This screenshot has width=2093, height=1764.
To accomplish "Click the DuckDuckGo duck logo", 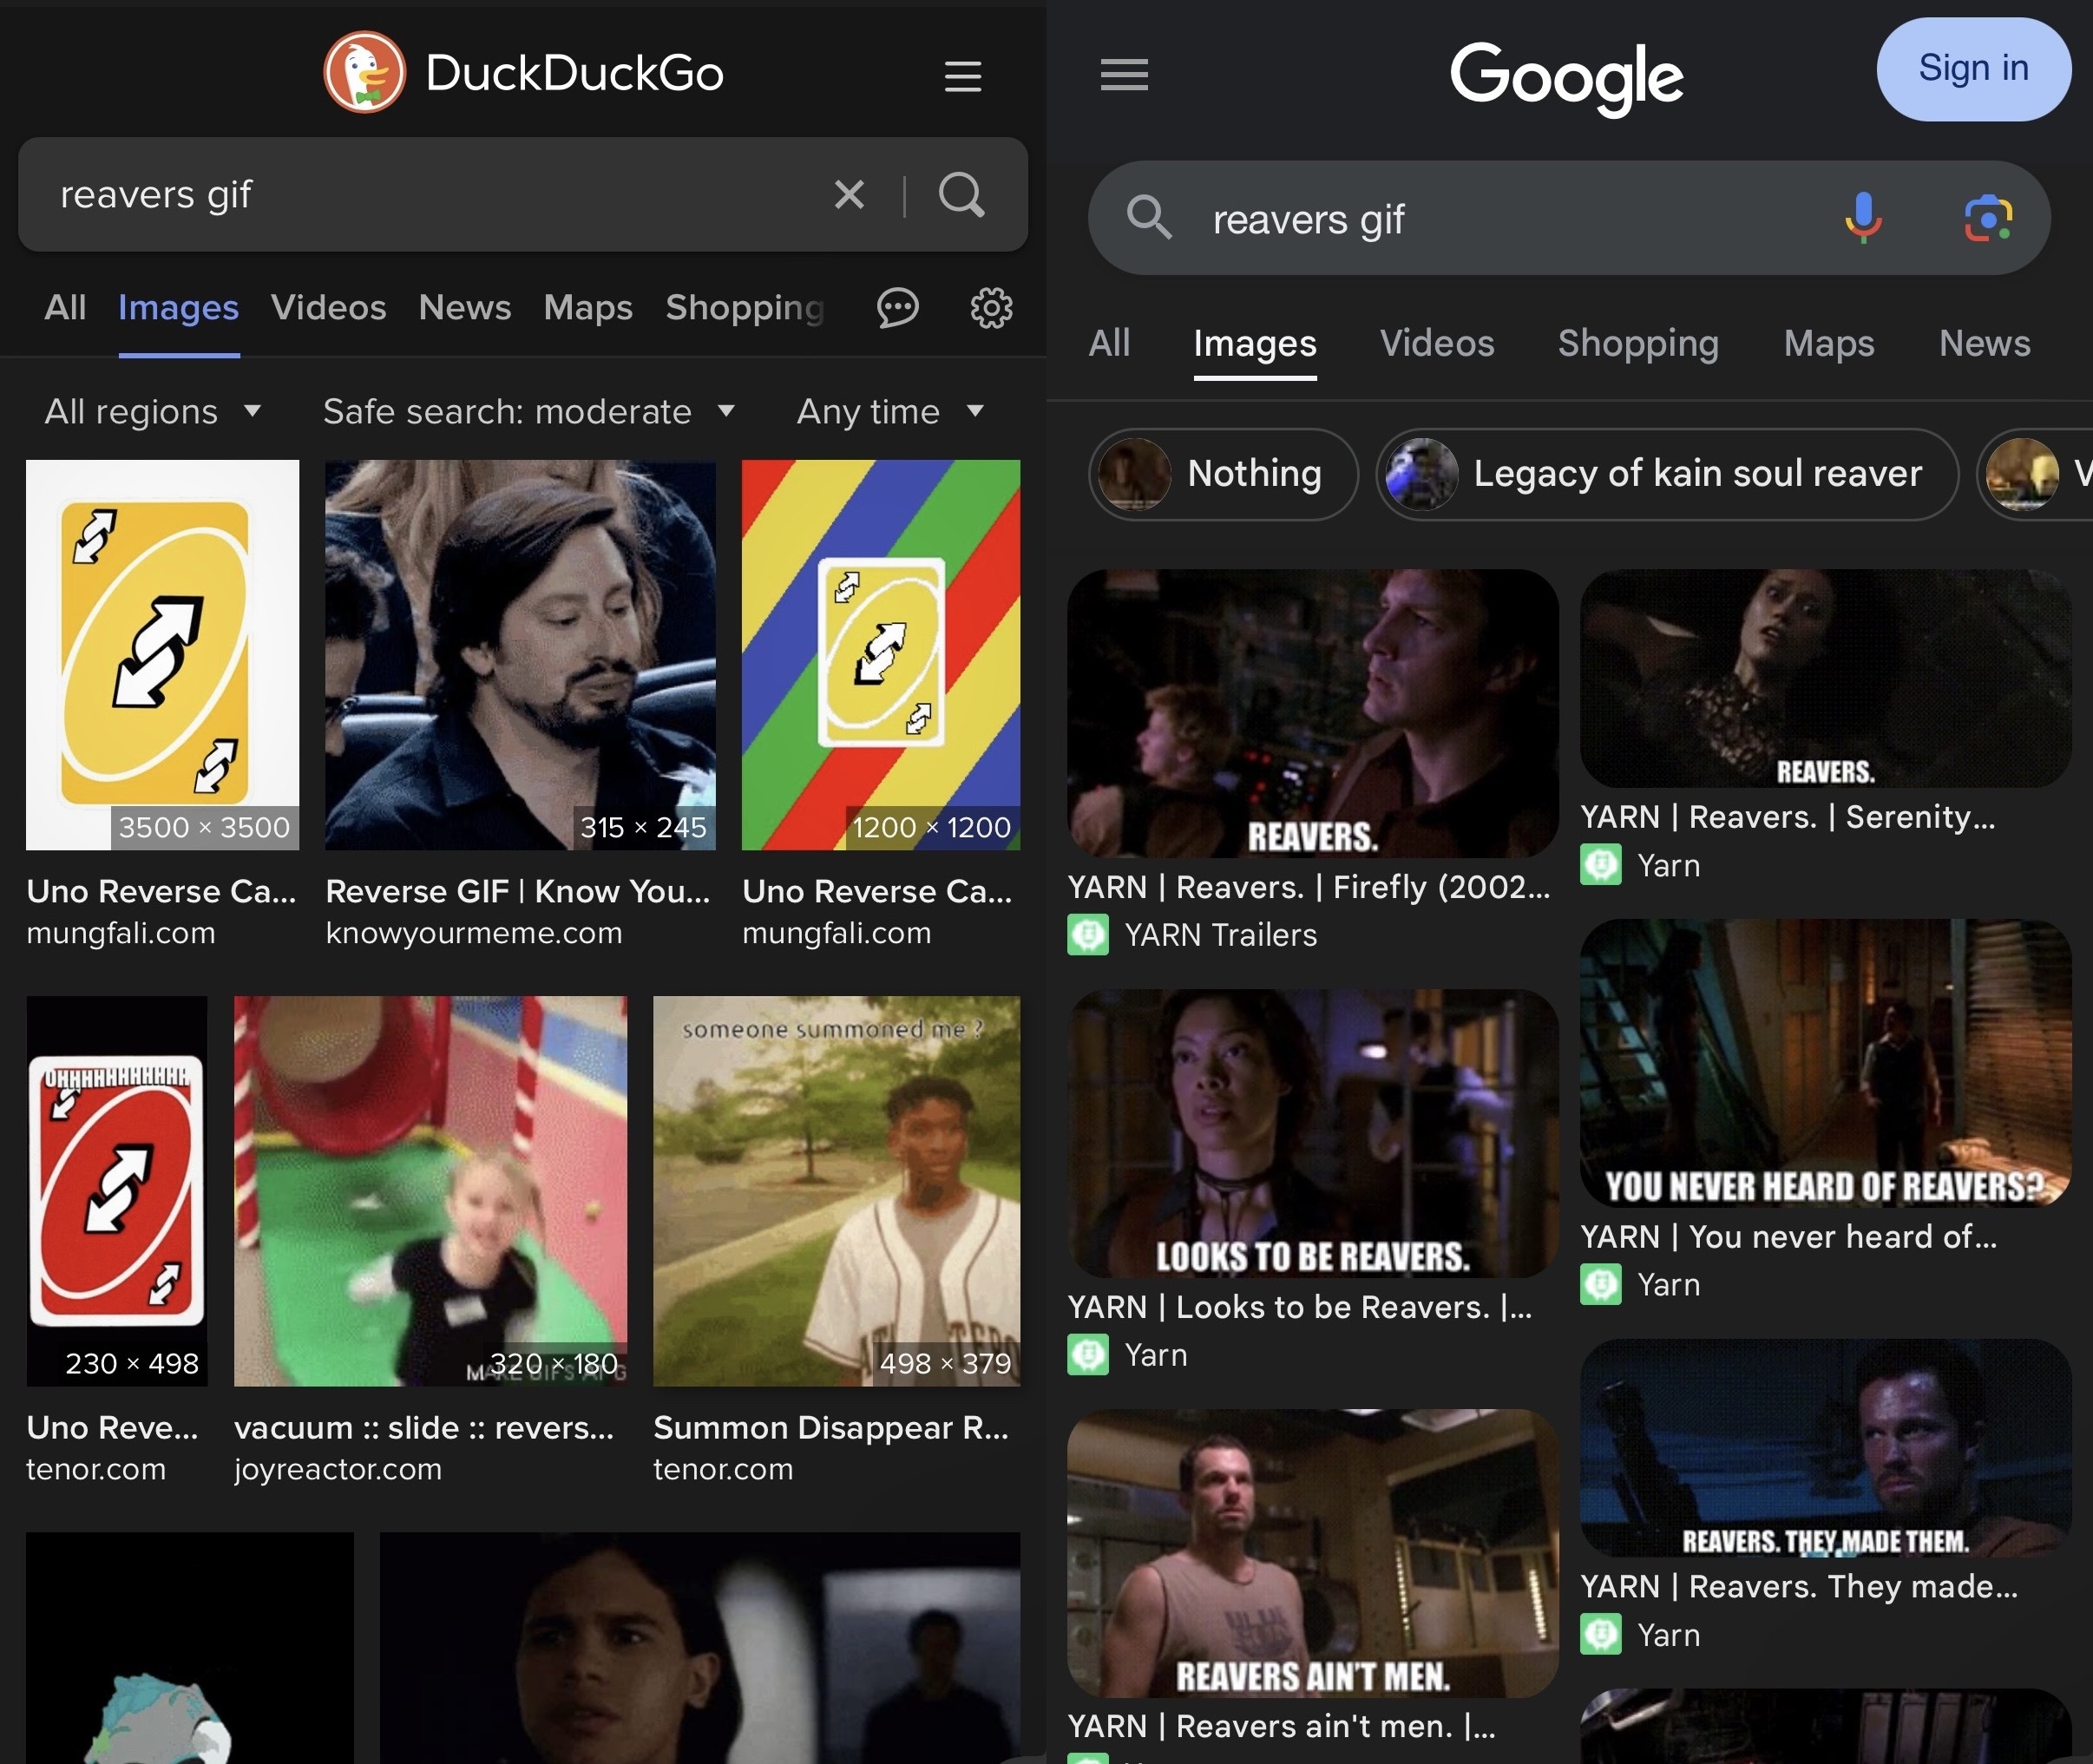I will 365,72.
